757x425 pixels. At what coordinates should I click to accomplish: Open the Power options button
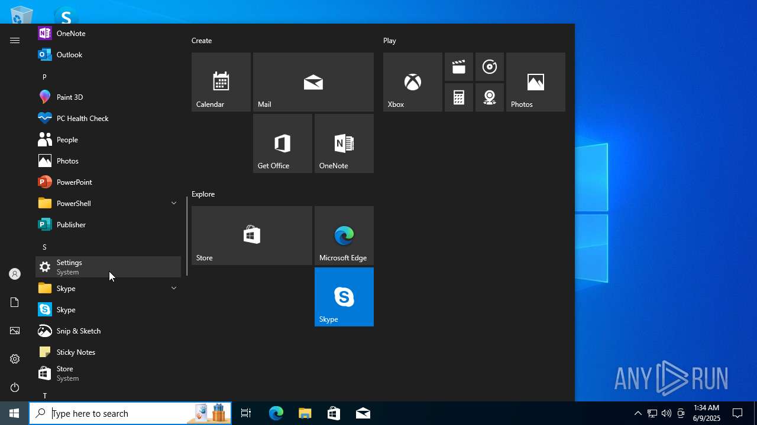pyautogui.click(x=15, y=387)
